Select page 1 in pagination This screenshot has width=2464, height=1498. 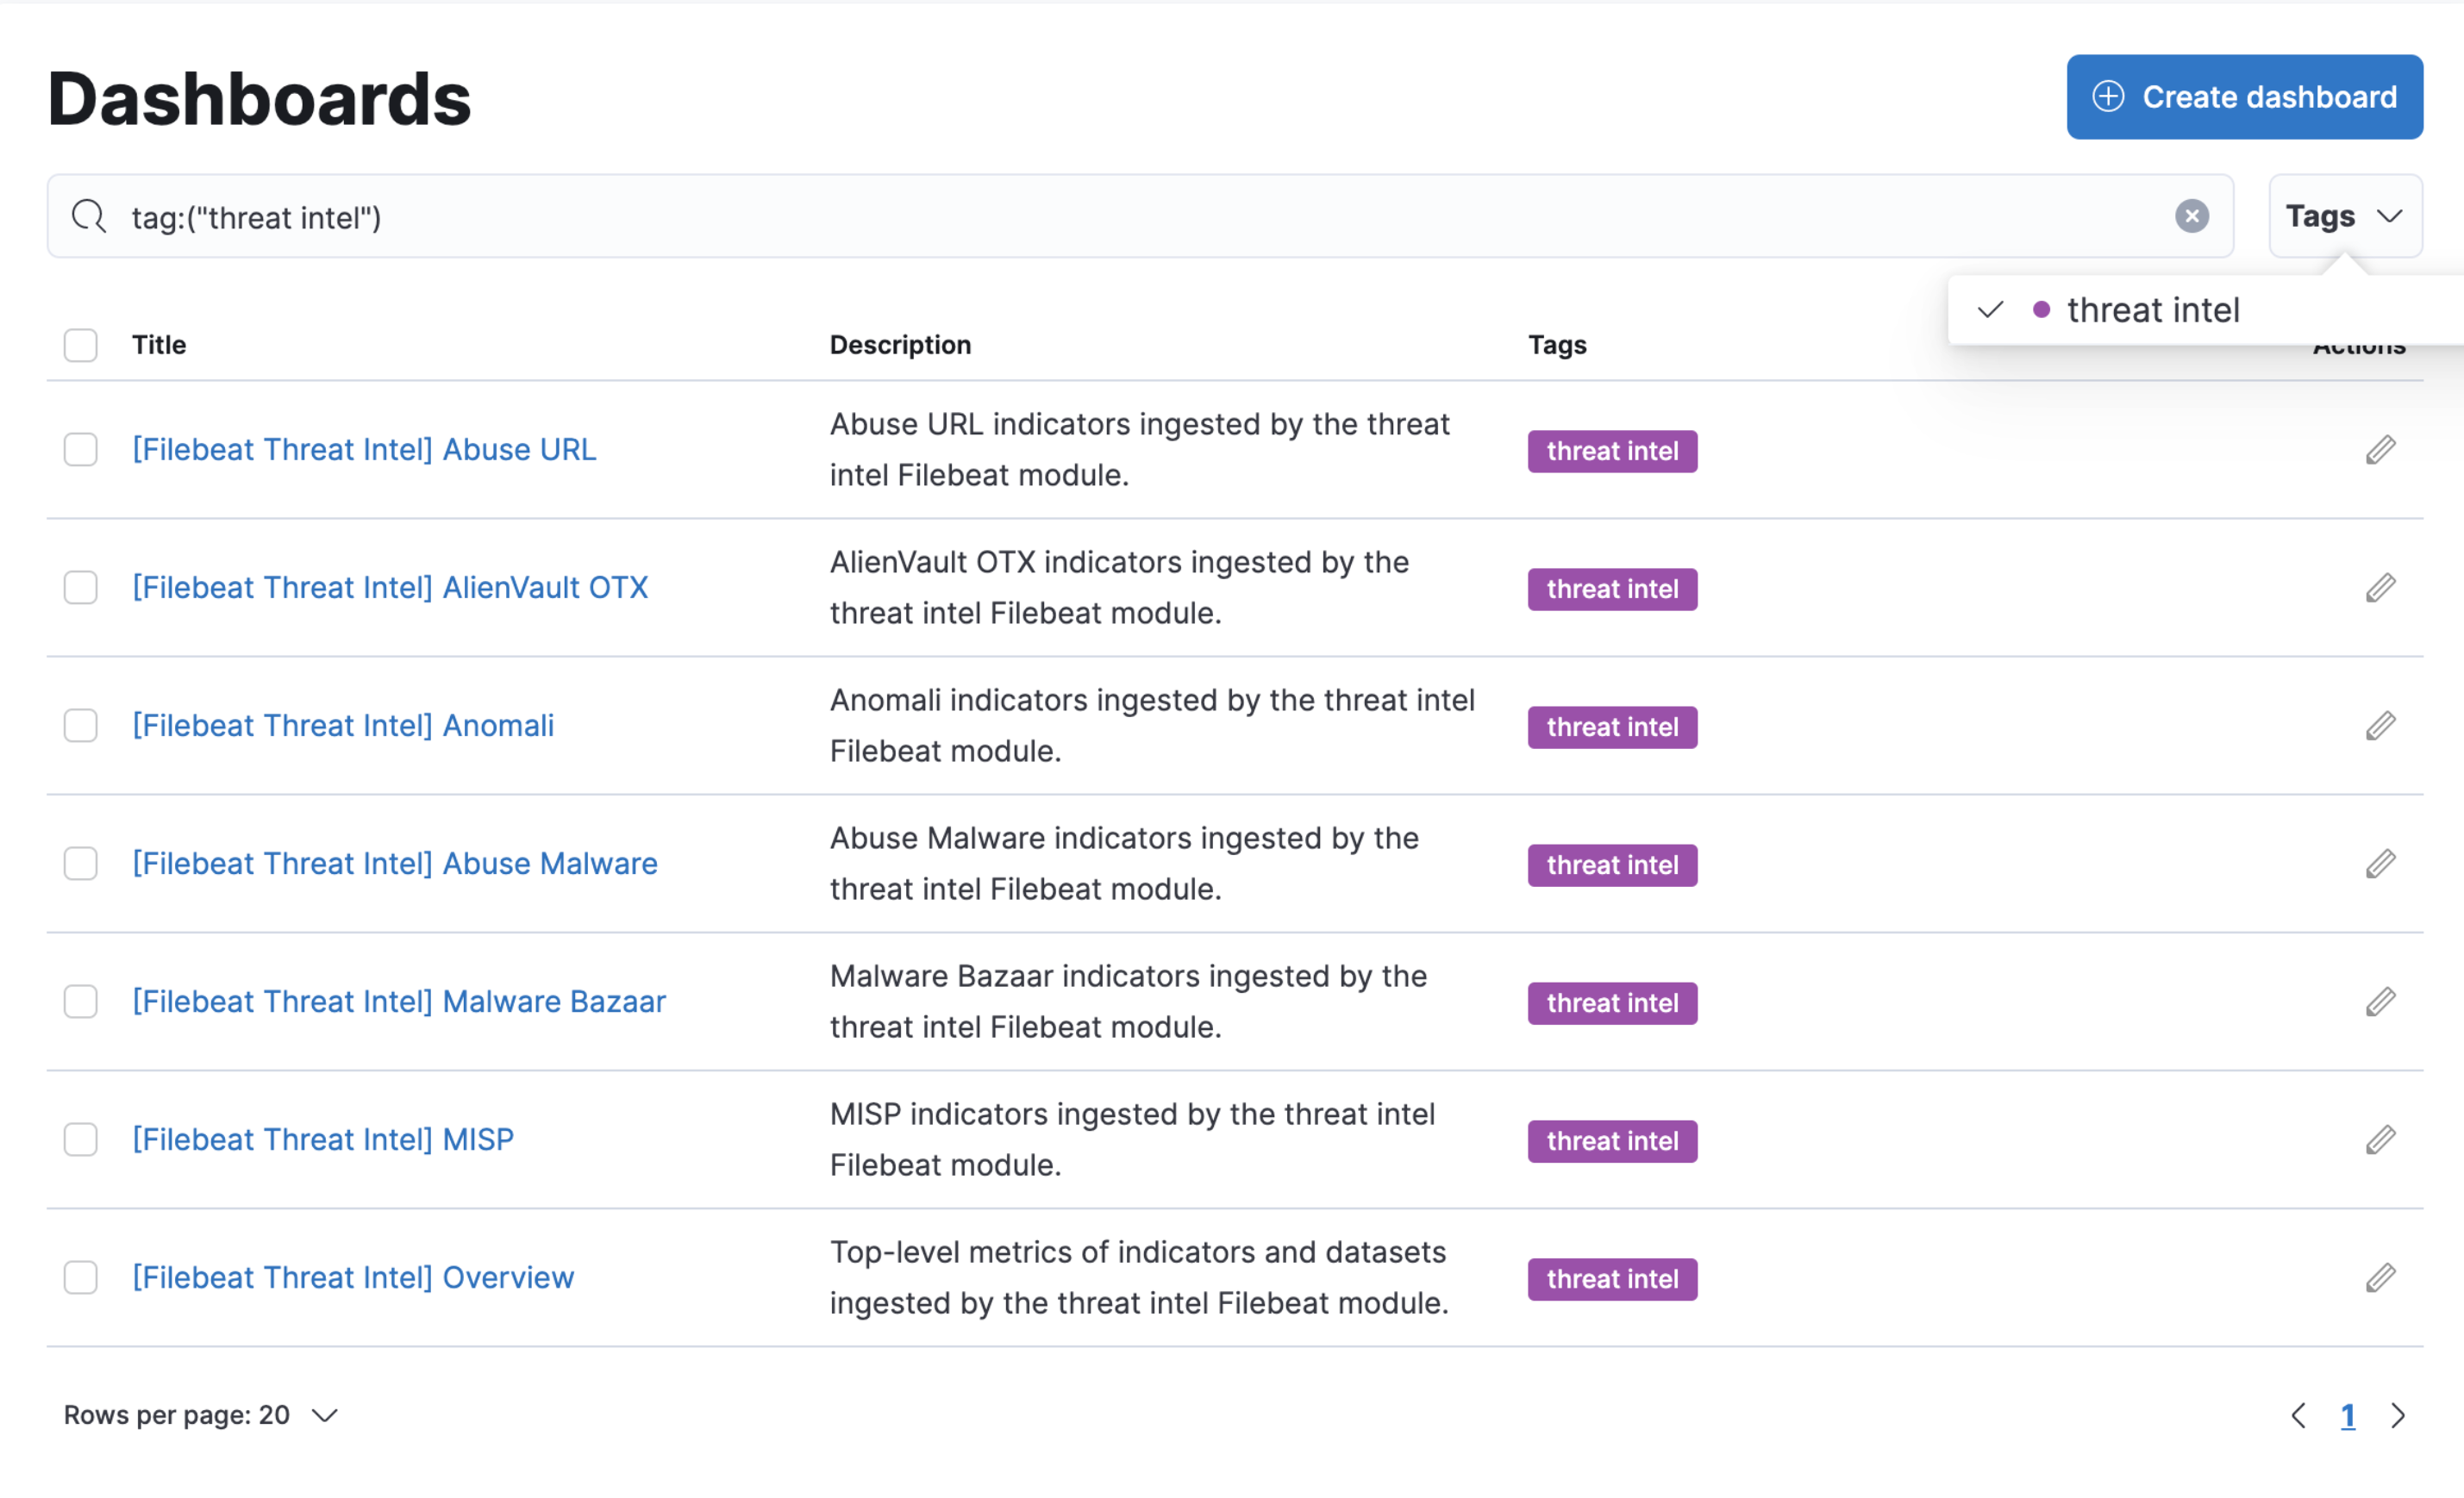(x=2348, y=1415)
